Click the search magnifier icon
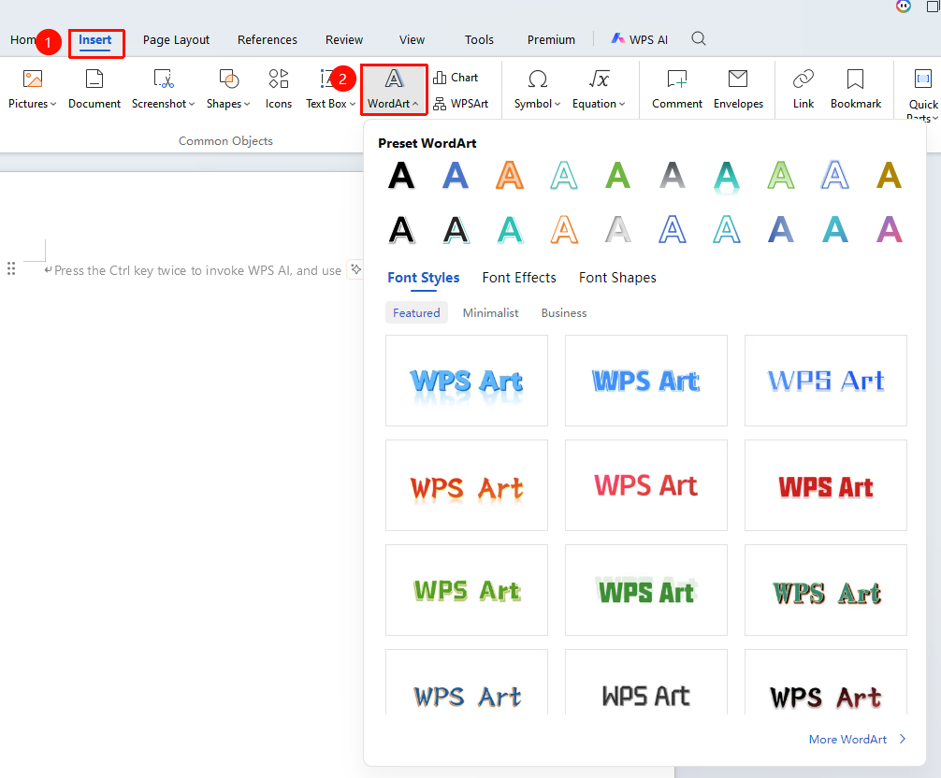 tap(698, 39)
